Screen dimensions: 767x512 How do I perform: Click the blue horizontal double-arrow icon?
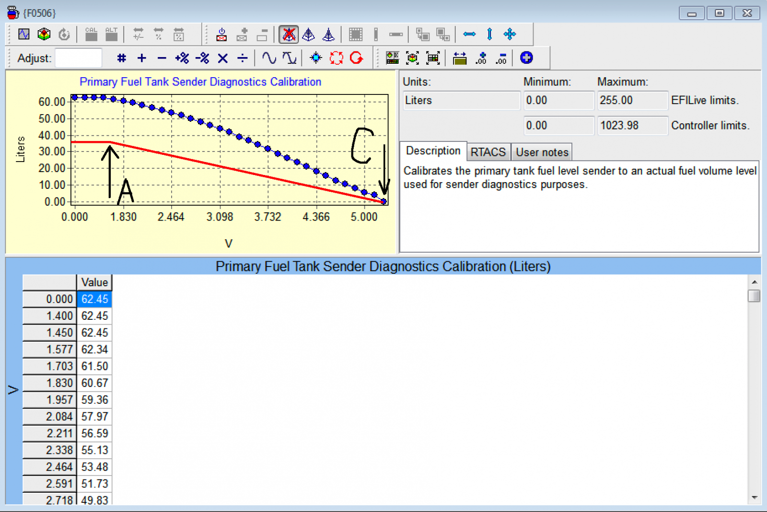(469, 34)
